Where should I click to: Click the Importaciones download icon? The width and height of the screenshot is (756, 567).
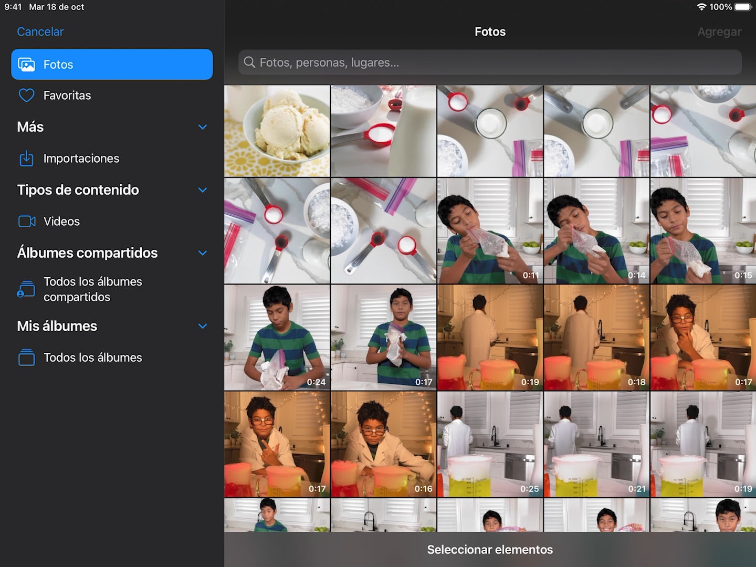[26, 158]
